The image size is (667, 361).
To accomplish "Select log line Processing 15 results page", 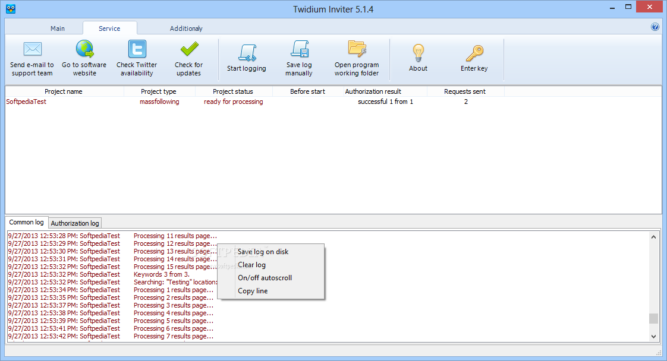I will tap(112, 266).
